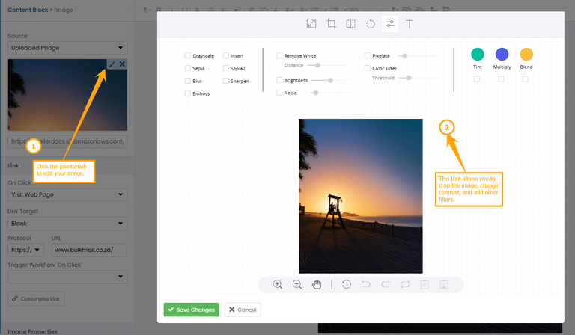
Task: Click the paintbrush edit icon on thumbnail
Action: 112,64
